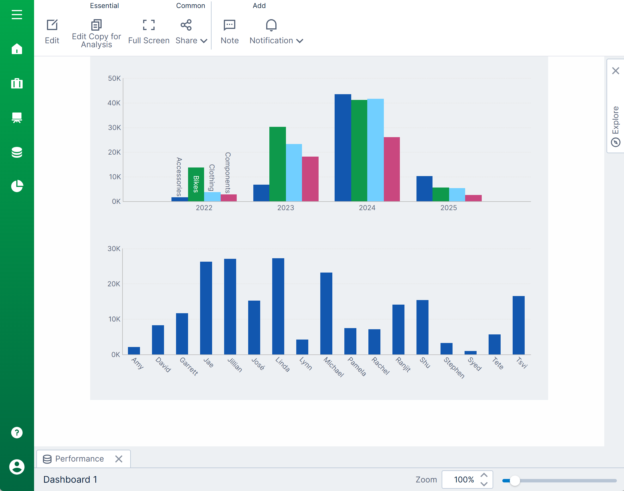624x491 pixels.
Task: Open the user profile icon
Action: pyautogui.click(x=17, y=467)
